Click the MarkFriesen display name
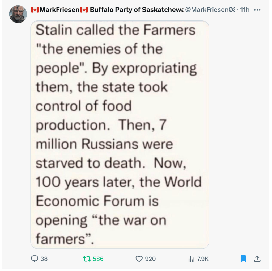The image size is (272, 271). tap(59, 10)
